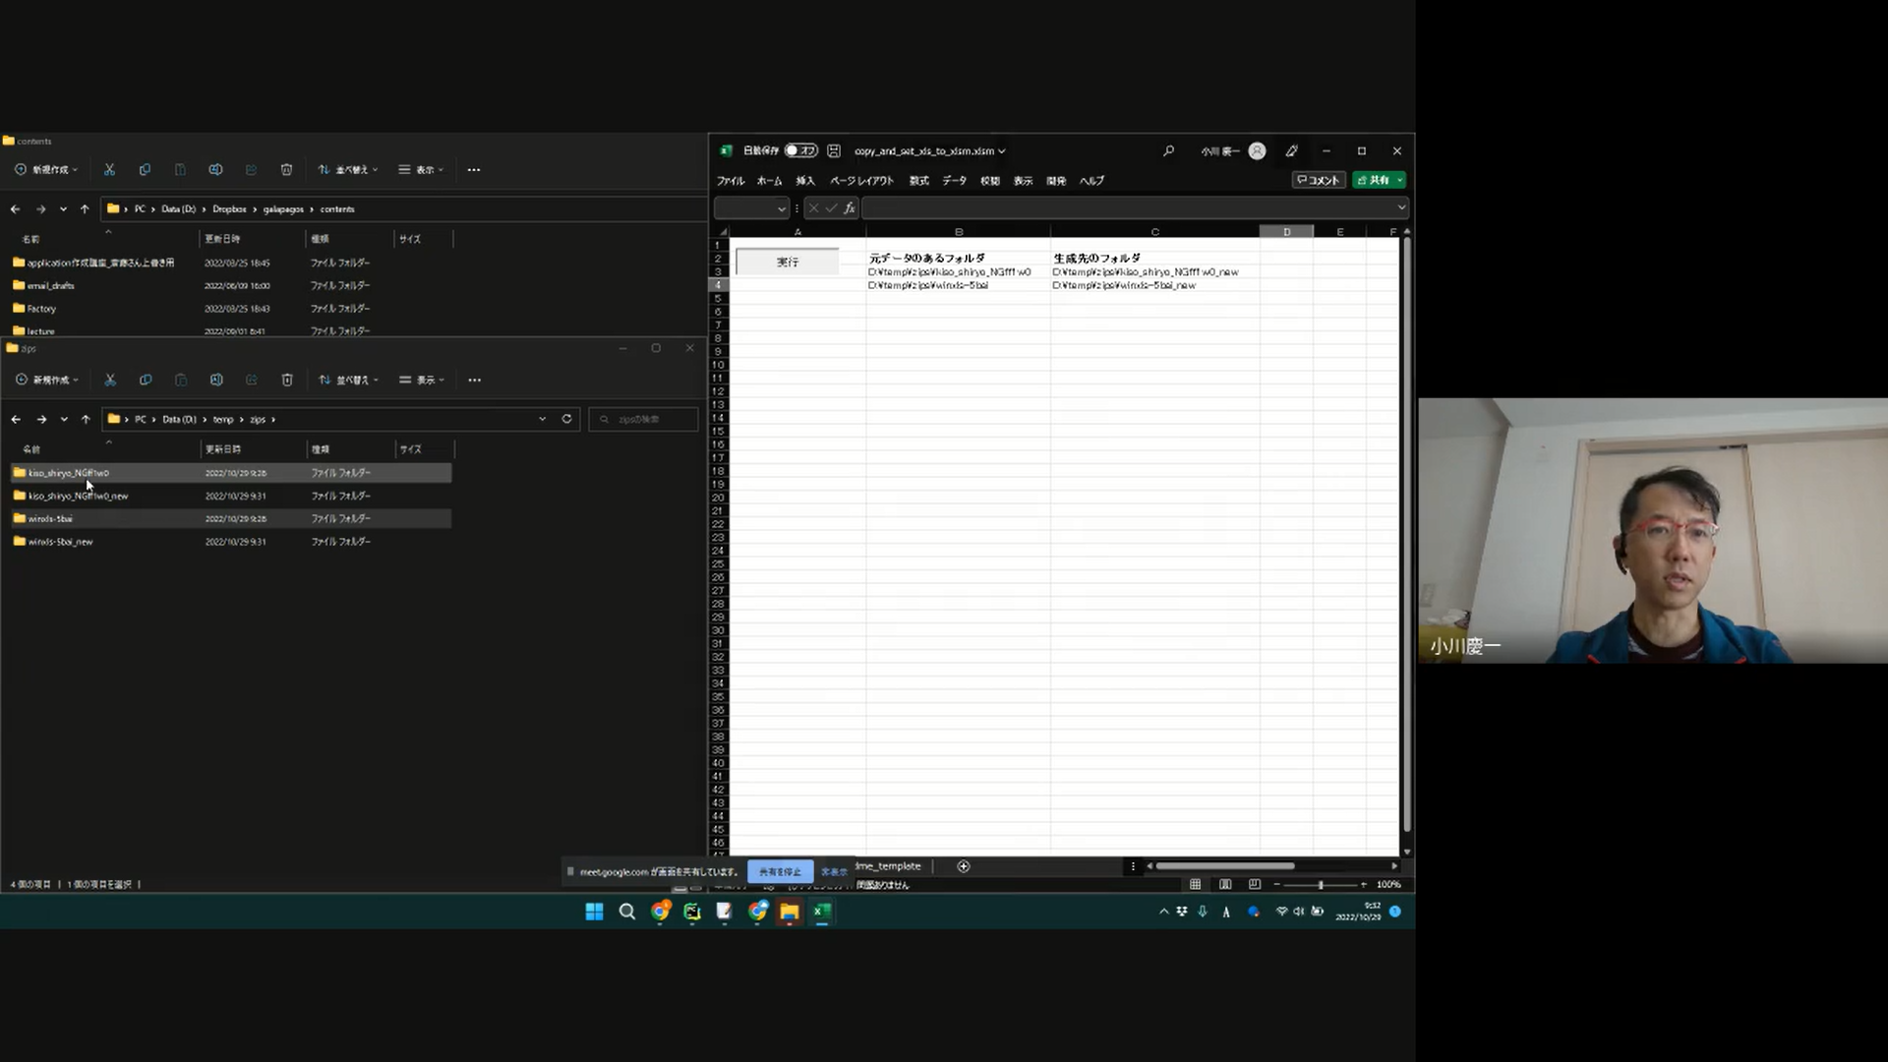Open the 挿入 ribbon tab
This screenshot has height=1062, width=1888.
805,180
